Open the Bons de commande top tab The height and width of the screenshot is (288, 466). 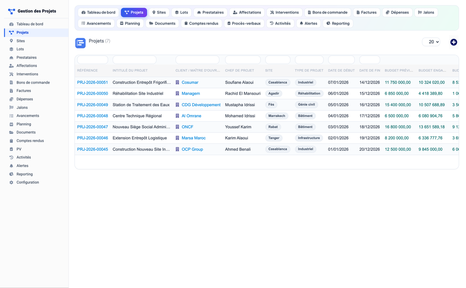pos(328,12)
